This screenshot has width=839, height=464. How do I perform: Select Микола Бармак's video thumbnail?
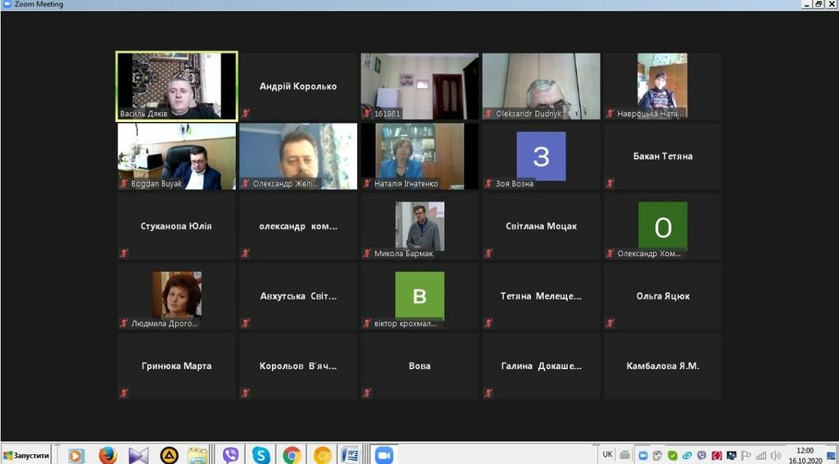tap(419, 225)
